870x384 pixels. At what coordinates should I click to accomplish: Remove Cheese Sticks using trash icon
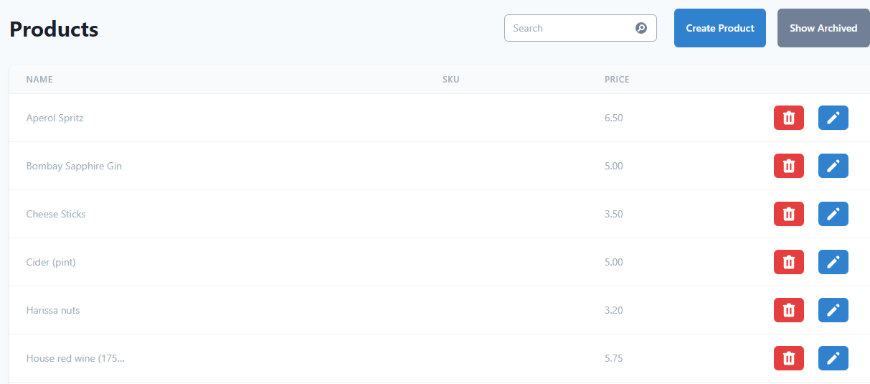788,214
